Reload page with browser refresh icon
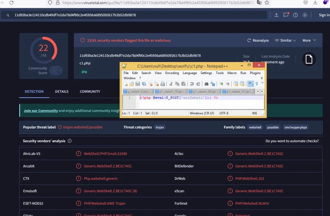330x216 pixels. (11, 2)
